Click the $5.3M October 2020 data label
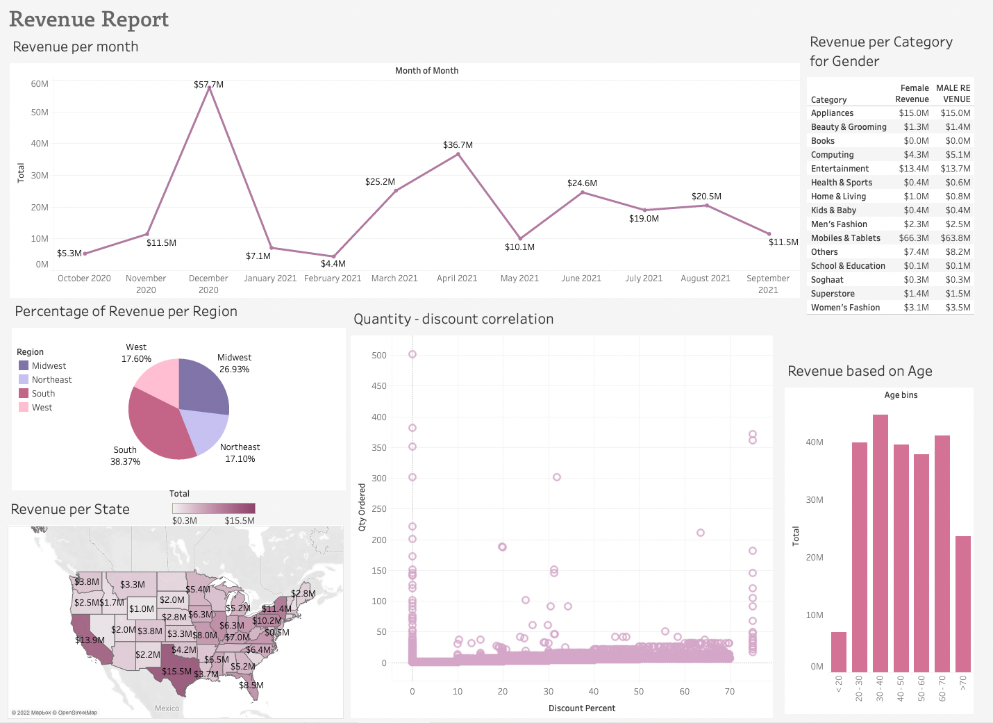Image resolution: width=993 pixels, height=723 pixels. [69, 254]
